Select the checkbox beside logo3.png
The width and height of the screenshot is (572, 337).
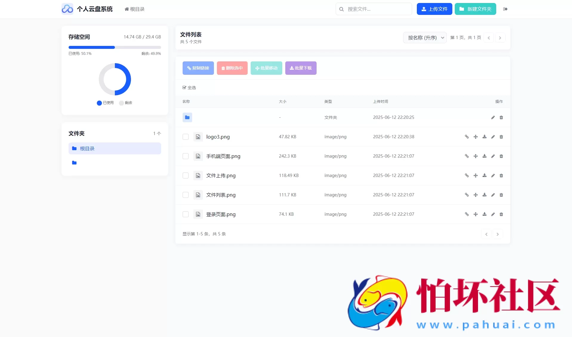(x=185, y=137)
